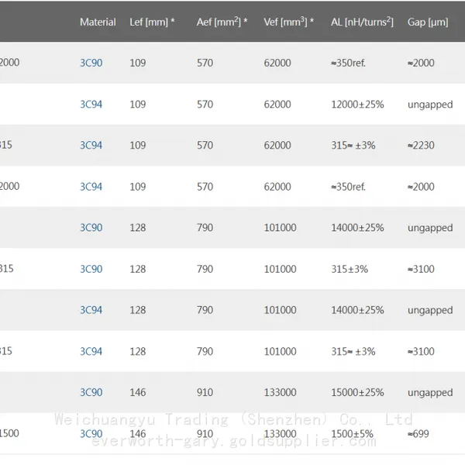Select the Lef [mm] column header

(x=152, y=22)
